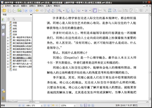The width and height of the screenshot is (152, 108).
Task: Go to the 前言 bookmark
Action: point(15,31)
